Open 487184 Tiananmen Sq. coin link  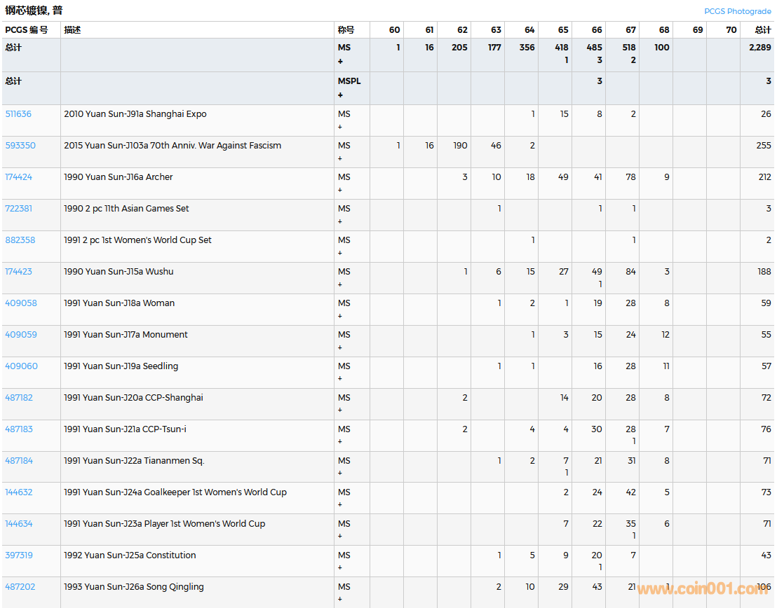[19, 461]
